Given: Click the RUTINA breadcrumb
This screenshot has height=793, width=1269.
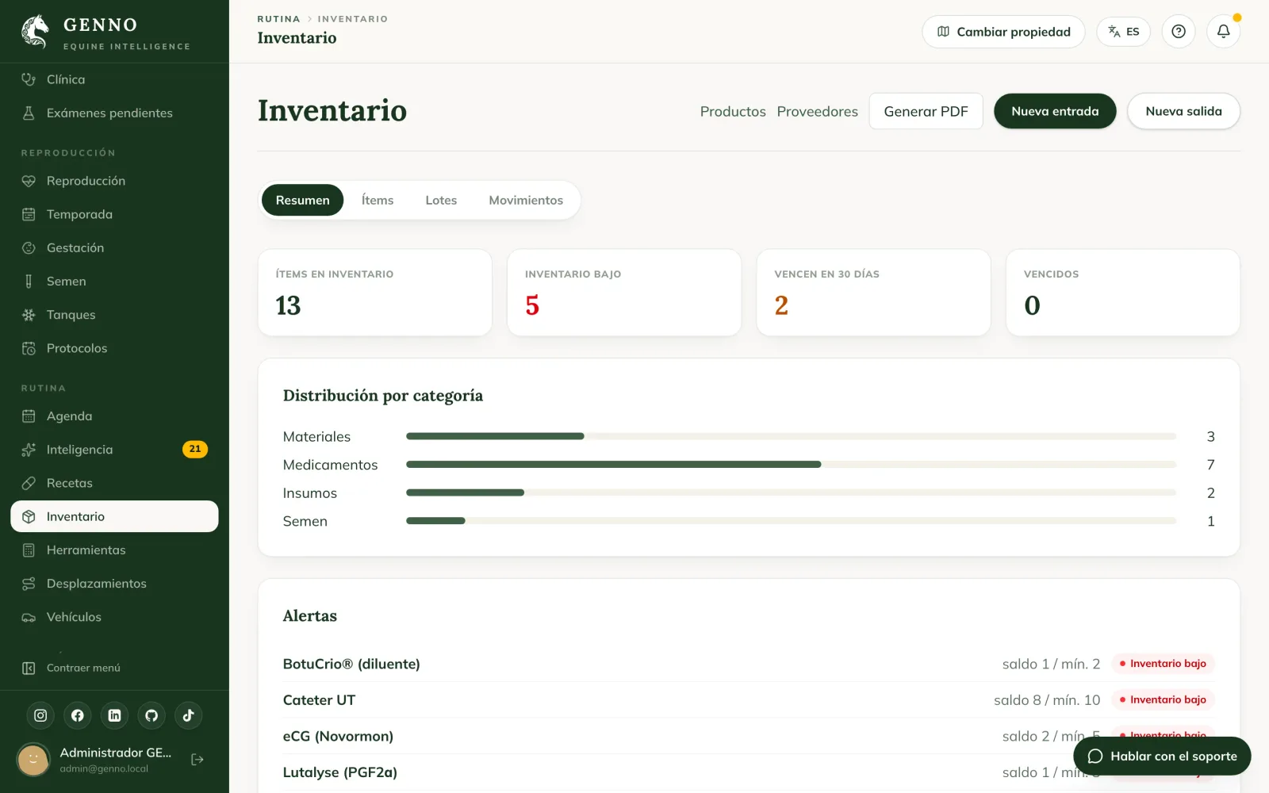Looking at the screenshot, I should tap(278, 19).
